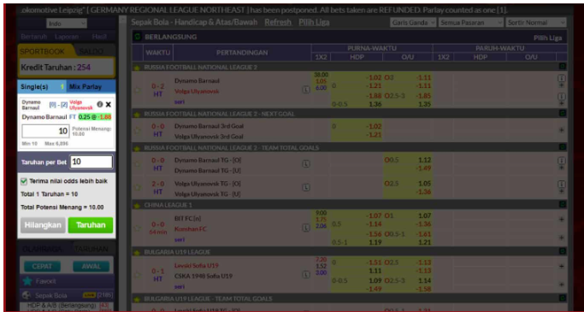This screenshot has height=312, width=584.
Task: Click the green refresh icon beside Berlangsung
Action: (138, 37)
